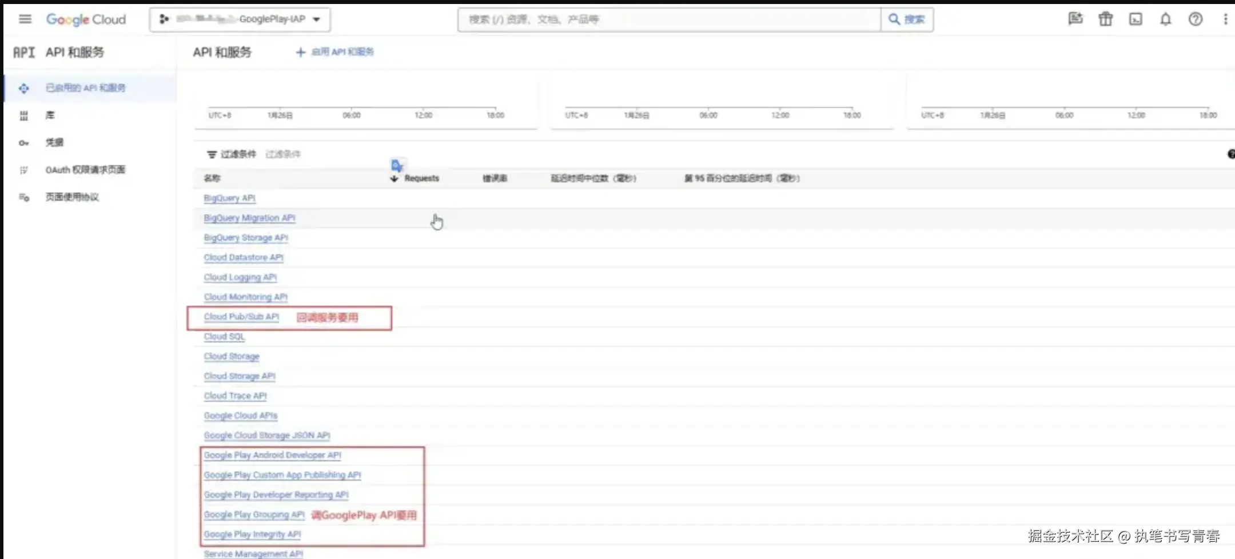Sort the table by the '错误率' column
The height and width of the screenshot is (559, 1235).
point(495,178)
